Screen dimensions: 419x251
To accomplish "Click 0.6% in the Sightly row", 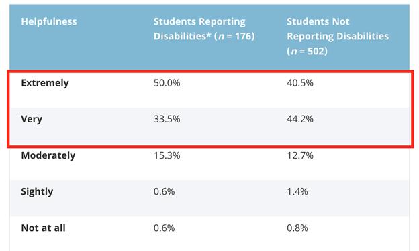I will [164, 191].
